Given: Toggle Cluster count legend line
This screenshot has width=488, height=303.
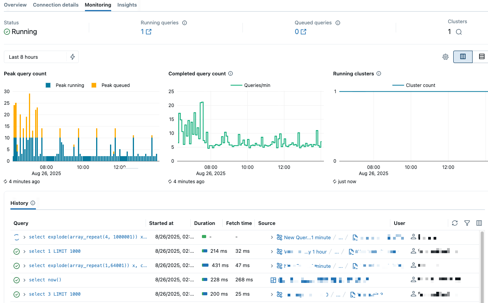Looking at the screenshot, I should point(414,85).
